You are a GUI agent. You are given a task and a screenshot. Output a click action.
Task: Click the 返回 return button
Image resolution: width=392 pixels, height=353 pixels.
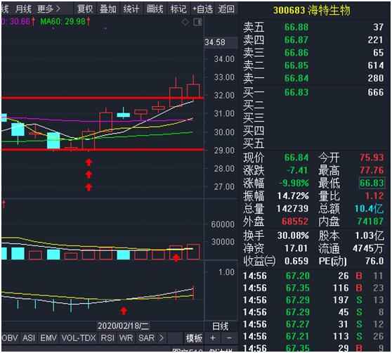(x=226, y=9)
